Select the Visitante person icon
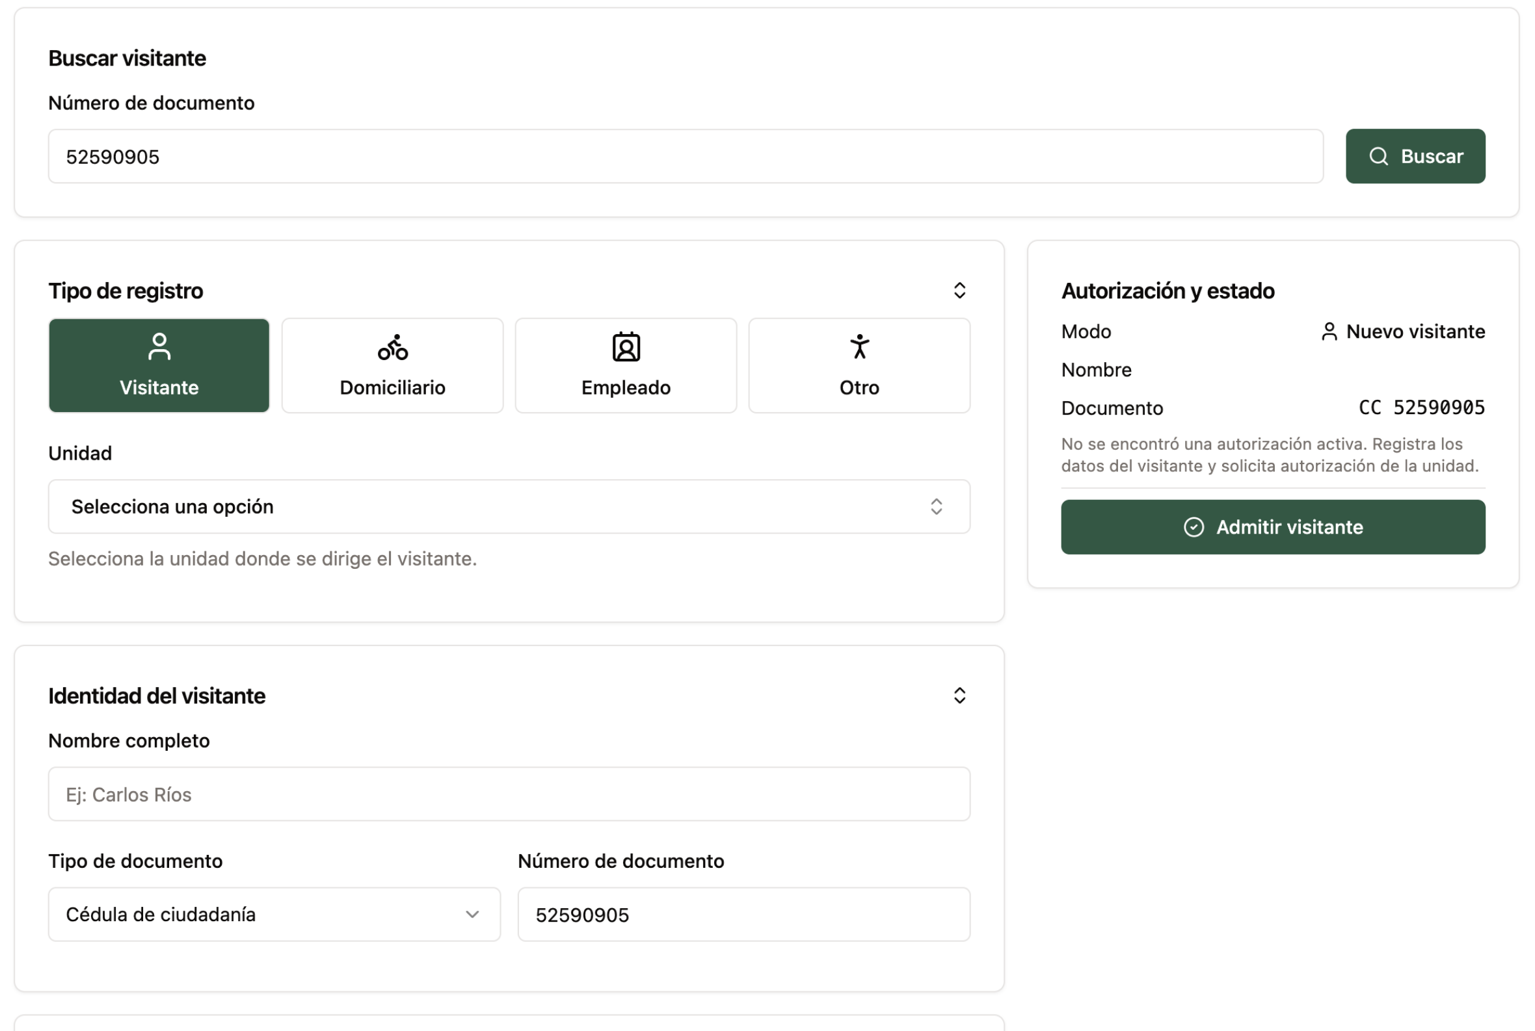 pyautogui.click(x=159, y=346)
